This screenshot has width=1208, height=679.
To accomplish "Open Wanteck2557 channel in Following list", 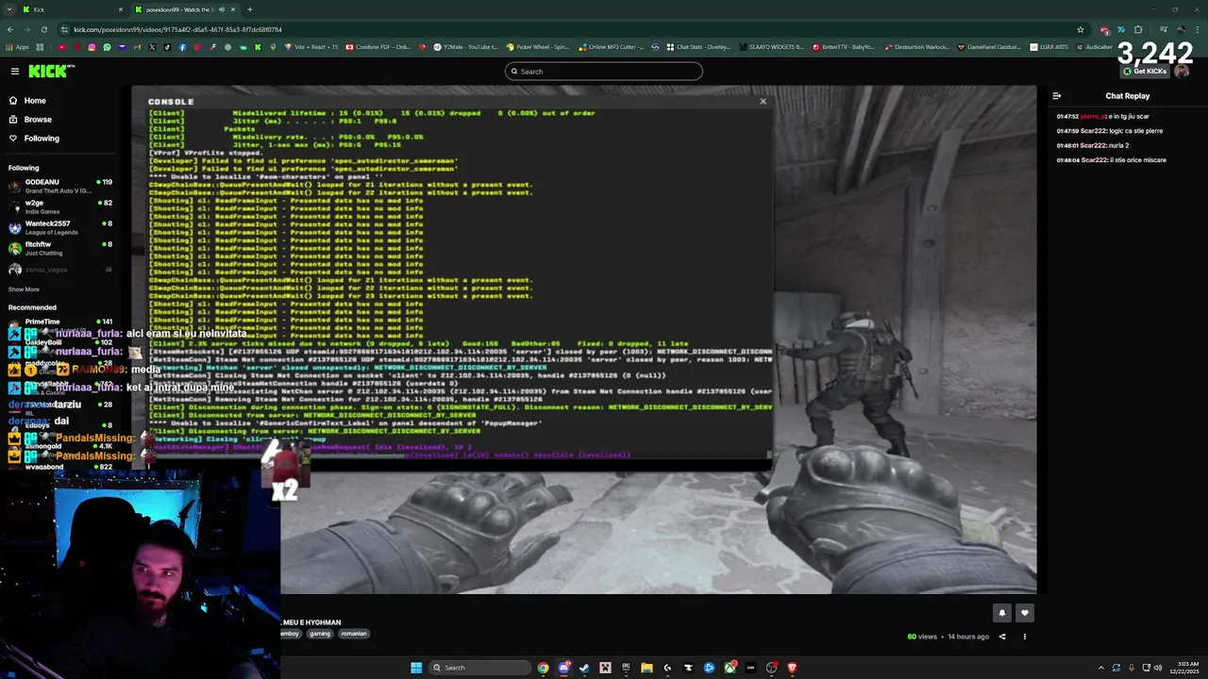I will (x=59, y=227).
